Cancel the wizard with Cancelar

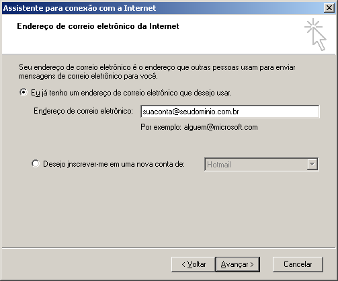click(x=298, y=264)
